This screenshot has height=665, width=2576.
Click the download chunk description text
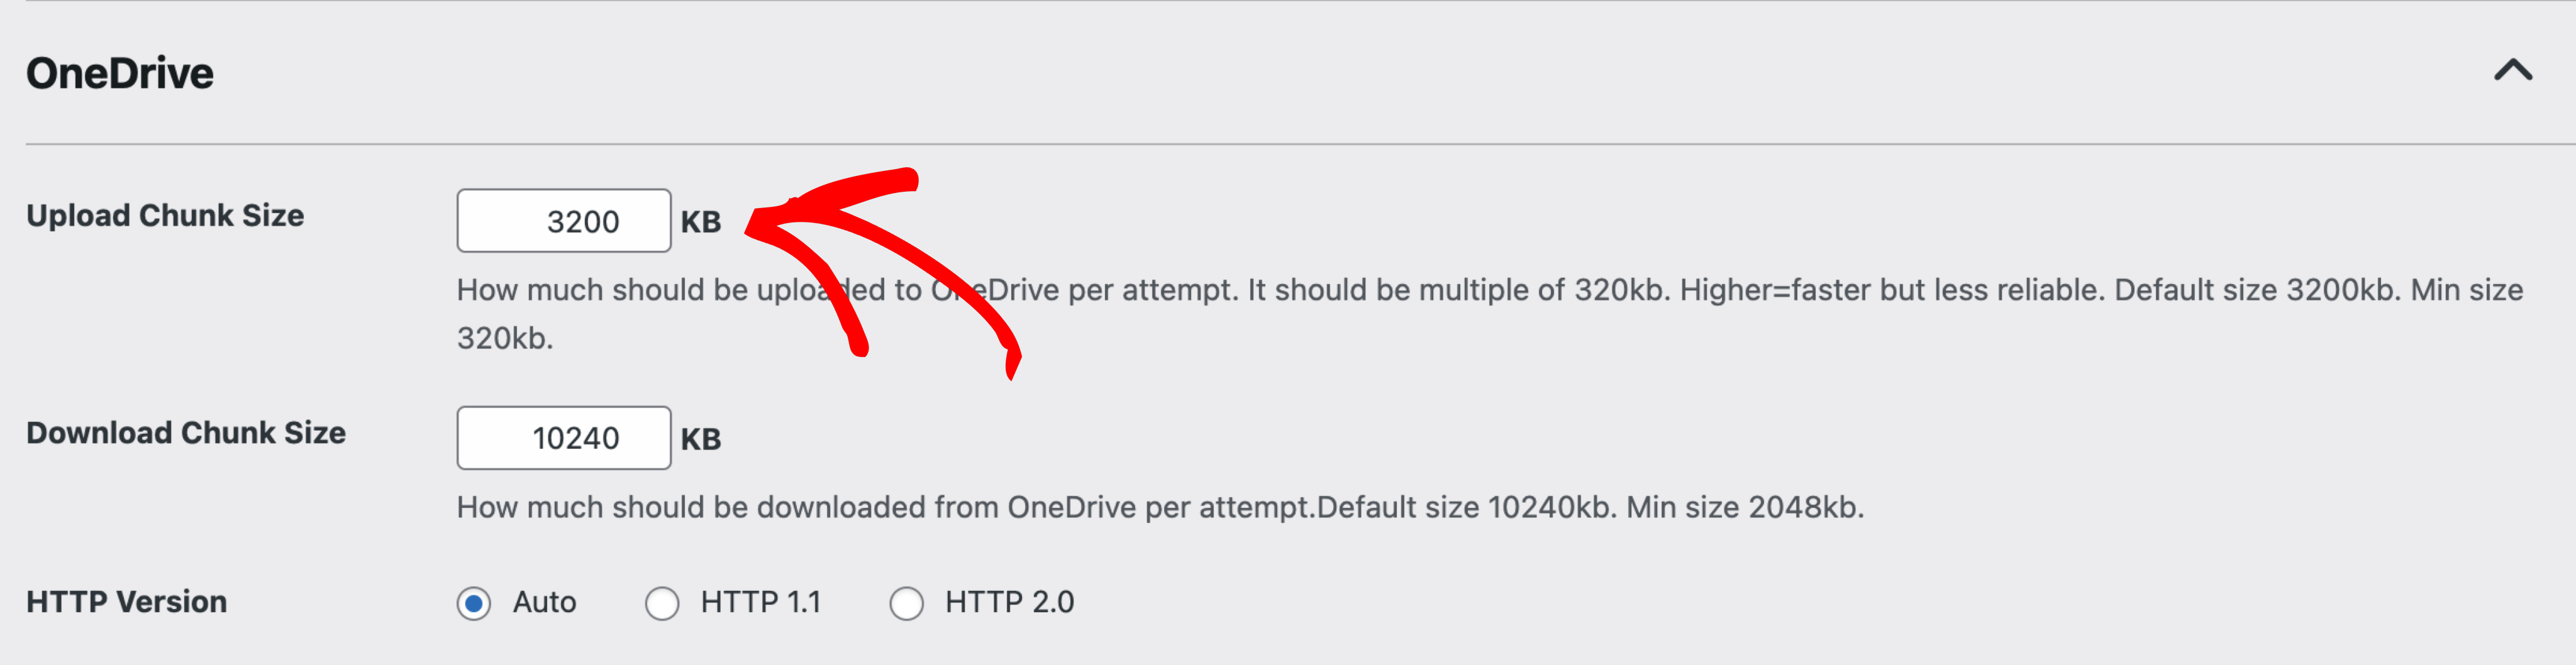(1160, 507)
